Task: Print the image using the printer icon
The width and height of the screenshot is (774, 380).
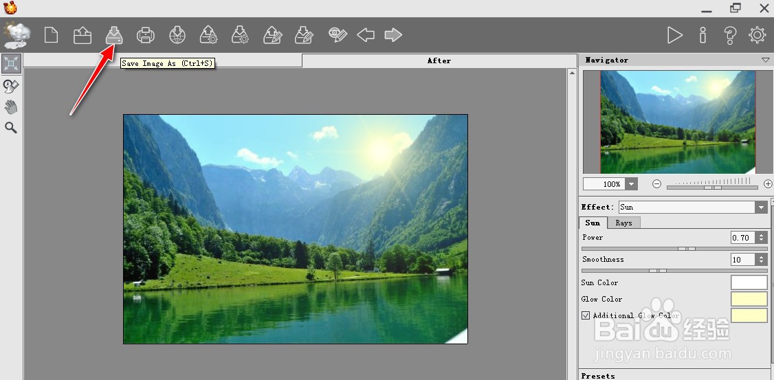Action: (x=146, y=36)
